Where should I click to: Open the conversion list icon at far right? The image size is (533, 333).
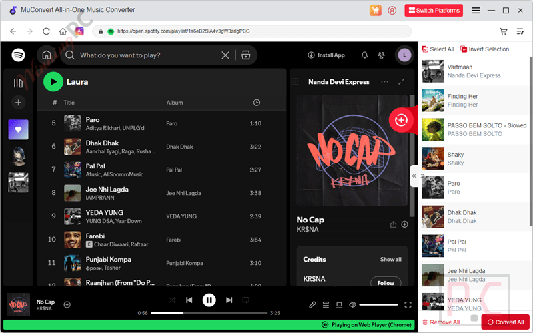(x=520, y=31)
